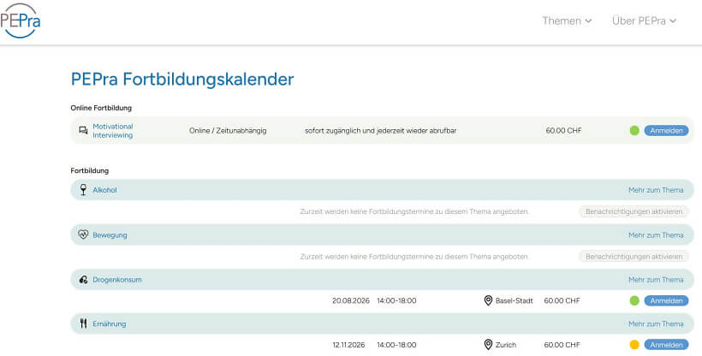Image resolution: width=702 pixels, height=356 pixels.
Task: Click the location pin next to Basel-Stadt
Action: click(489, 300)
